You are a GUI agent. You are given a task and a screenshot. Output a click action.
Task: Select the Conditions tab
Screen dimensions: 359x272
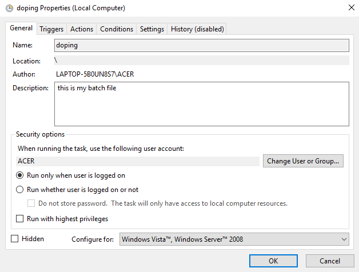pyautogui.click(x=117, y=29)
